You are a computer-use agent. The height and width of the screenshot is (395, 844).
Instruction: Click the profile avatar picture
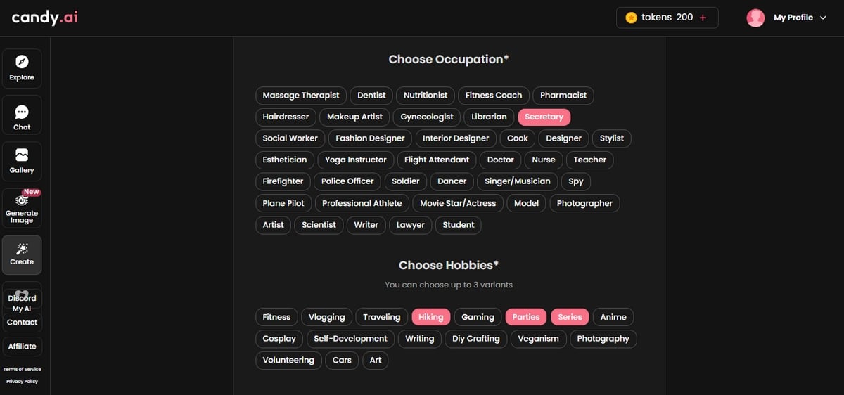[x=755, y=18]
